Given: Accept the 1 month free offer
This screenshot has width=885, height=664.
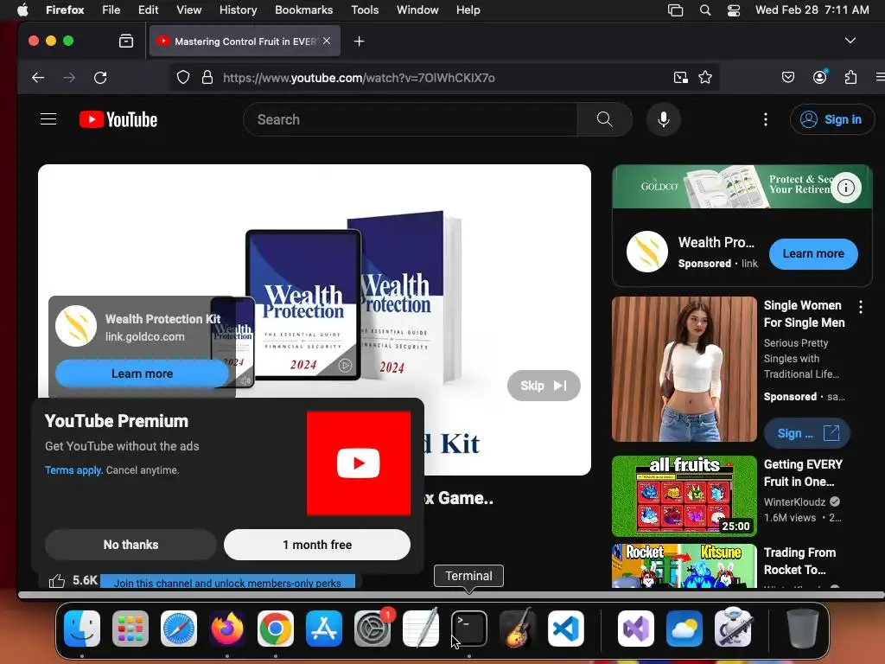Looking at the screenshot, I should pos(317,545).
